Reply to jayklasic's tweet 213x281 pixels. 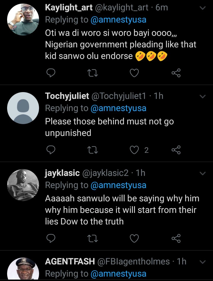[x=51, y=238]
